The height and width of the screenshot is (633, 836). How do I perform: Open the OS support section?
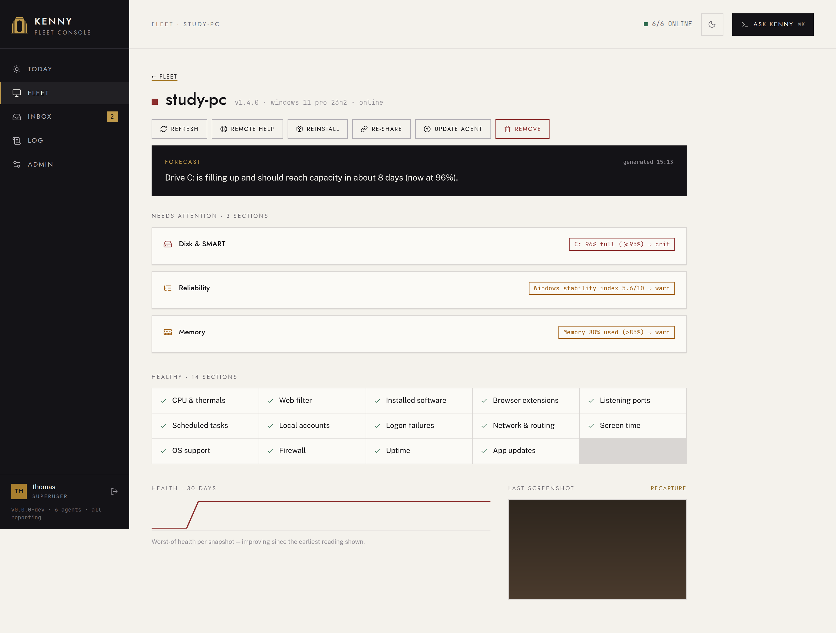(x=205, y=451)
